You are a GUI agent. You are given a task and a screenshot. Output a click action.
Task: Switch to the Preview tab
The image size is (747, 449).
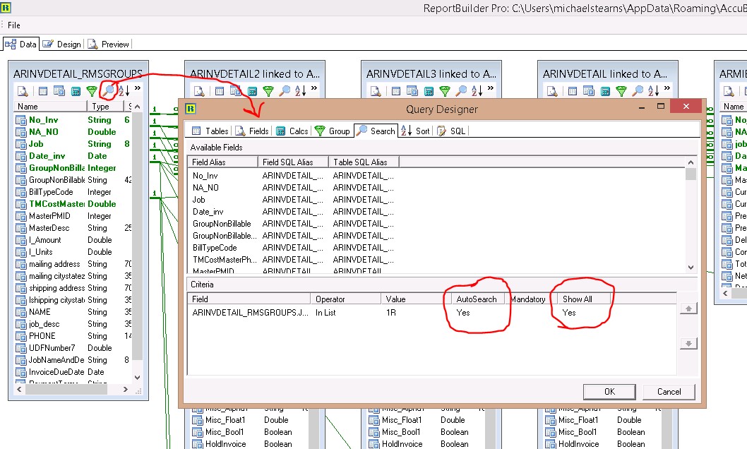click(108, 44)
